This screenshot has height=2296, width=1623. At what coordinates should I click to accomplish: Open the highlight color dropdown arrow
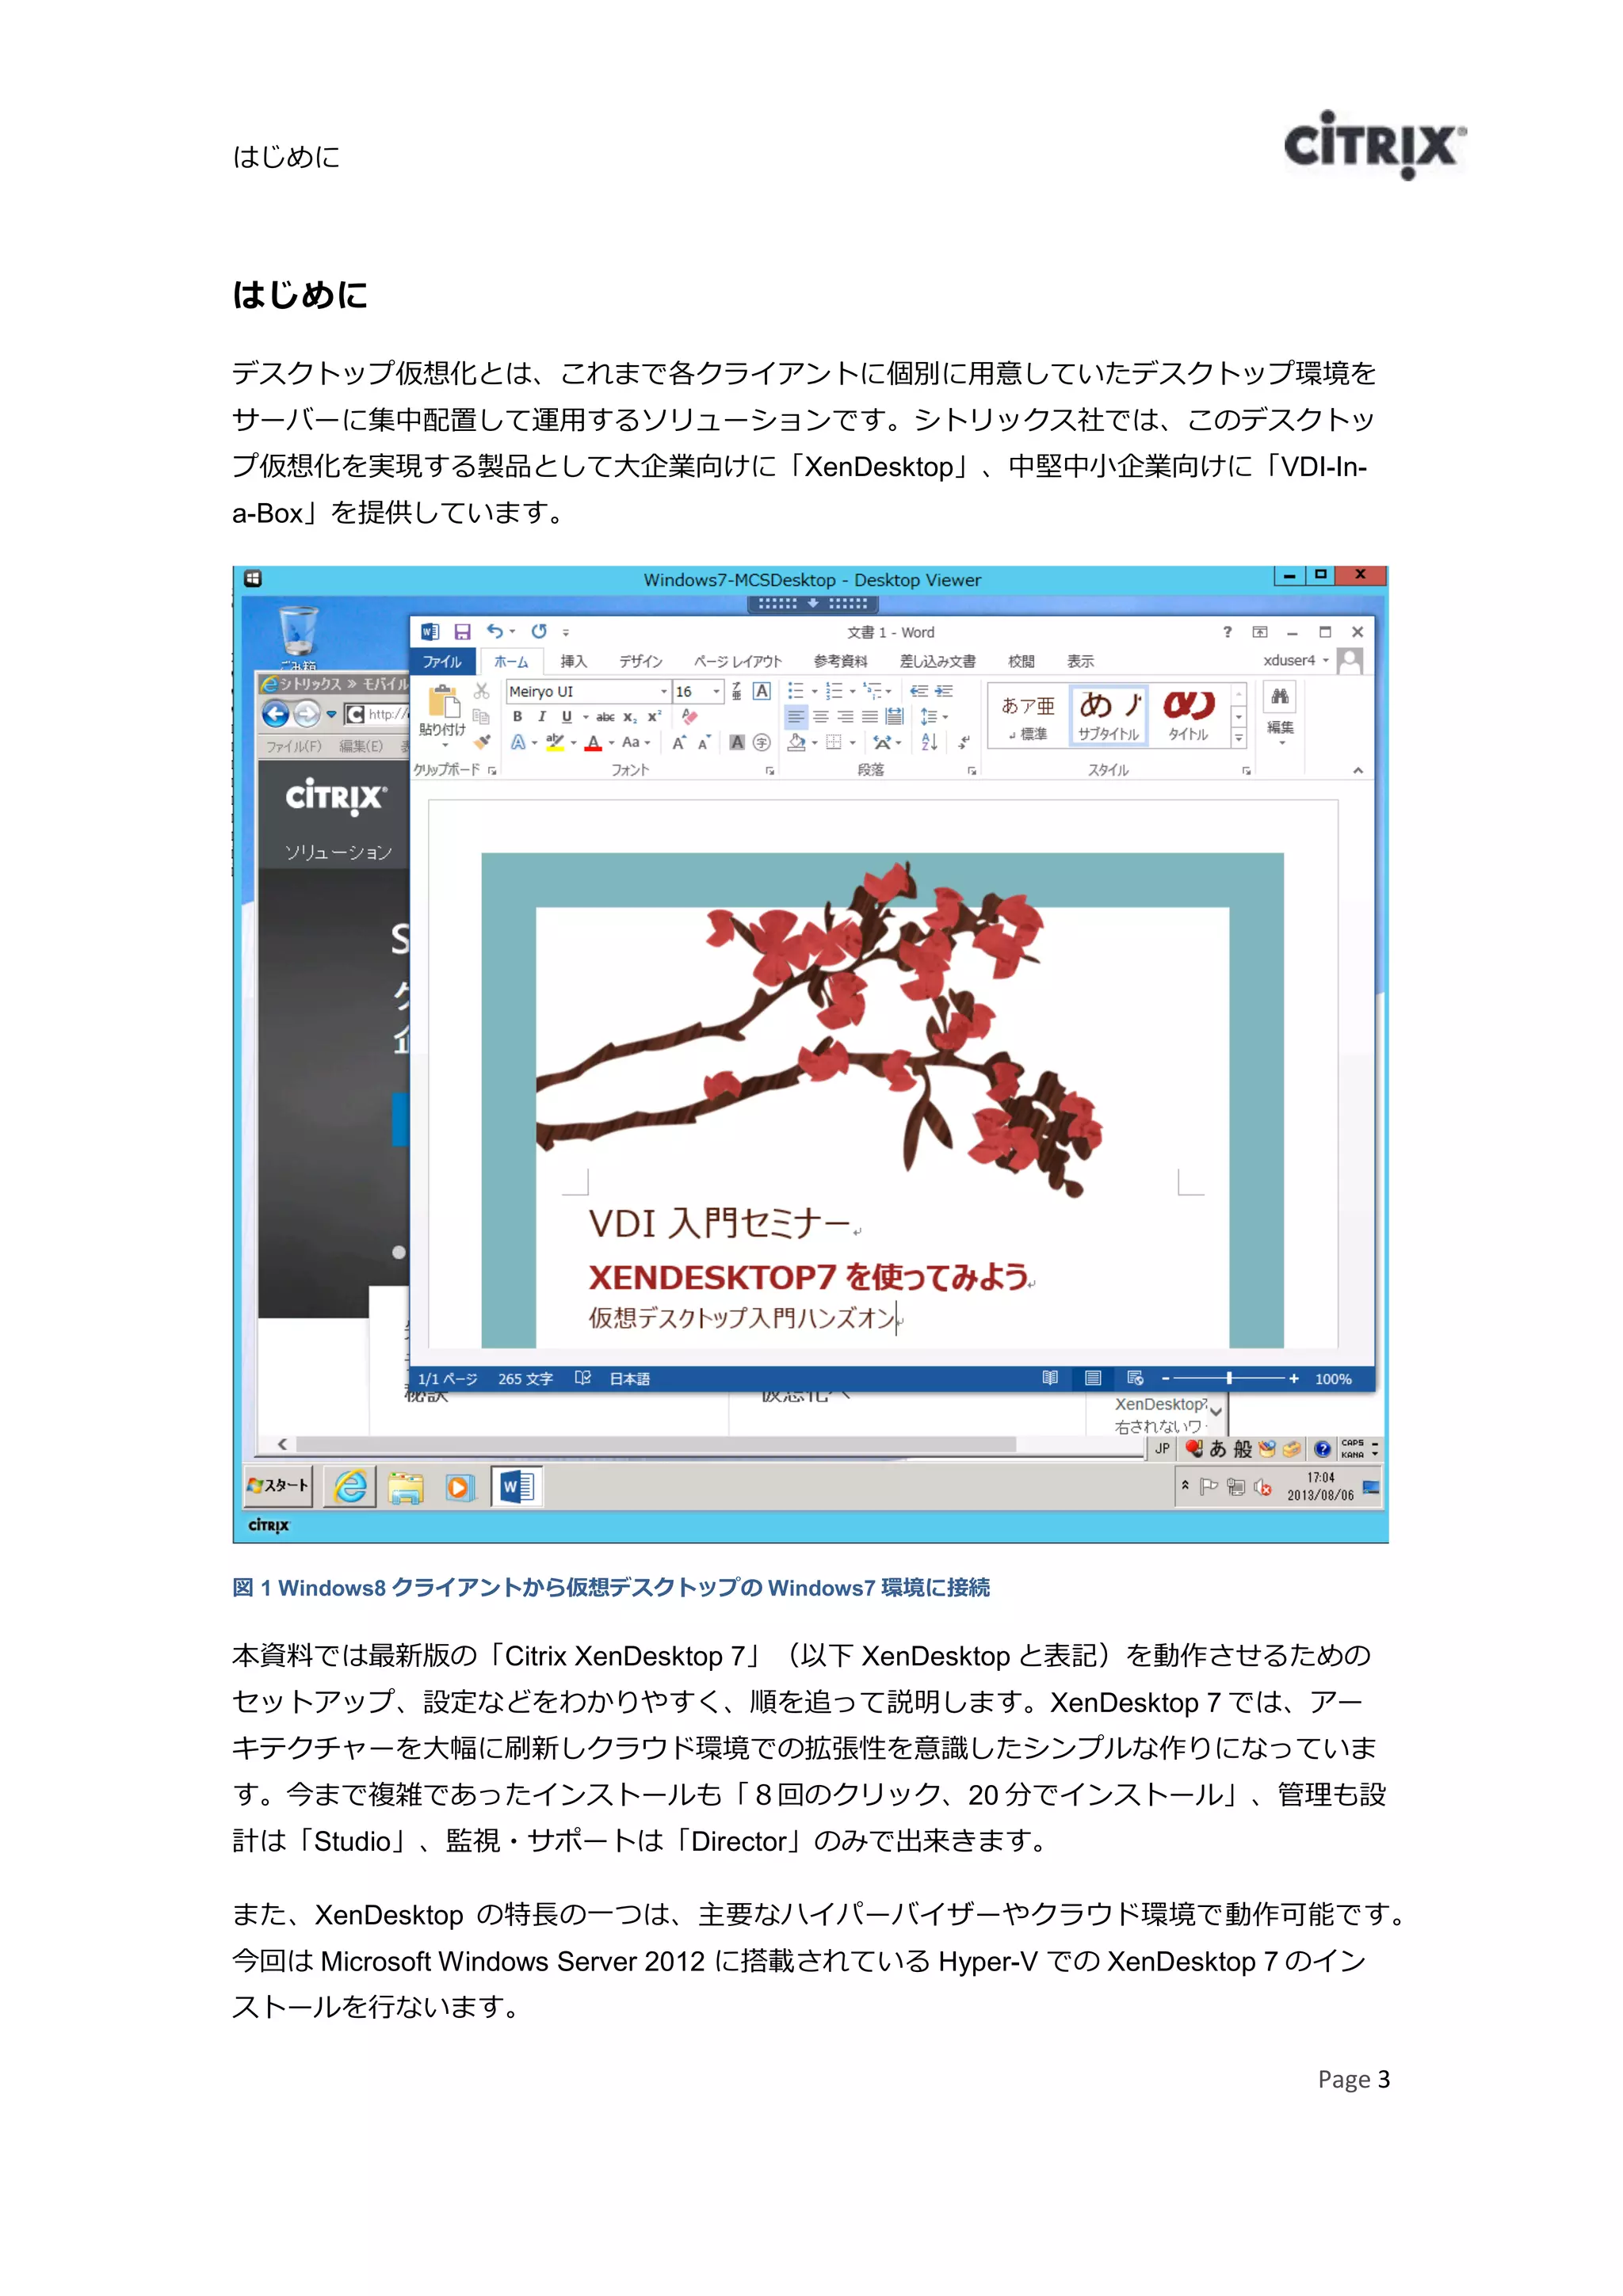coord(573,742)
